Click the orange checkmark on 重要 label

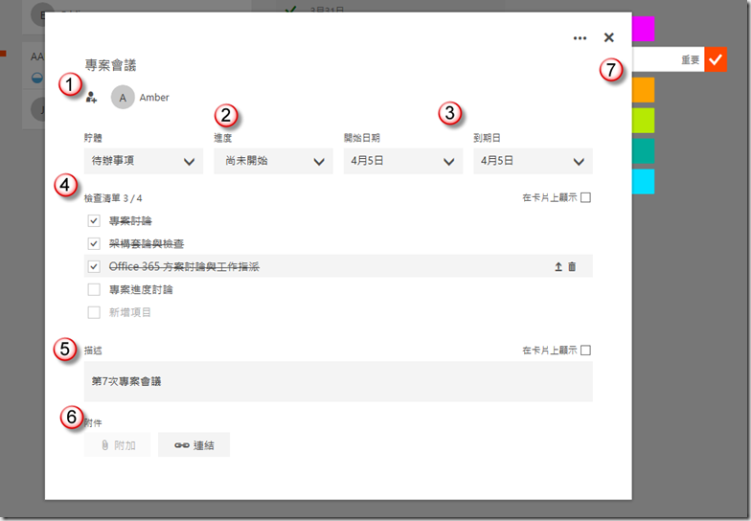pyautogui.click(x=716, y=59)
